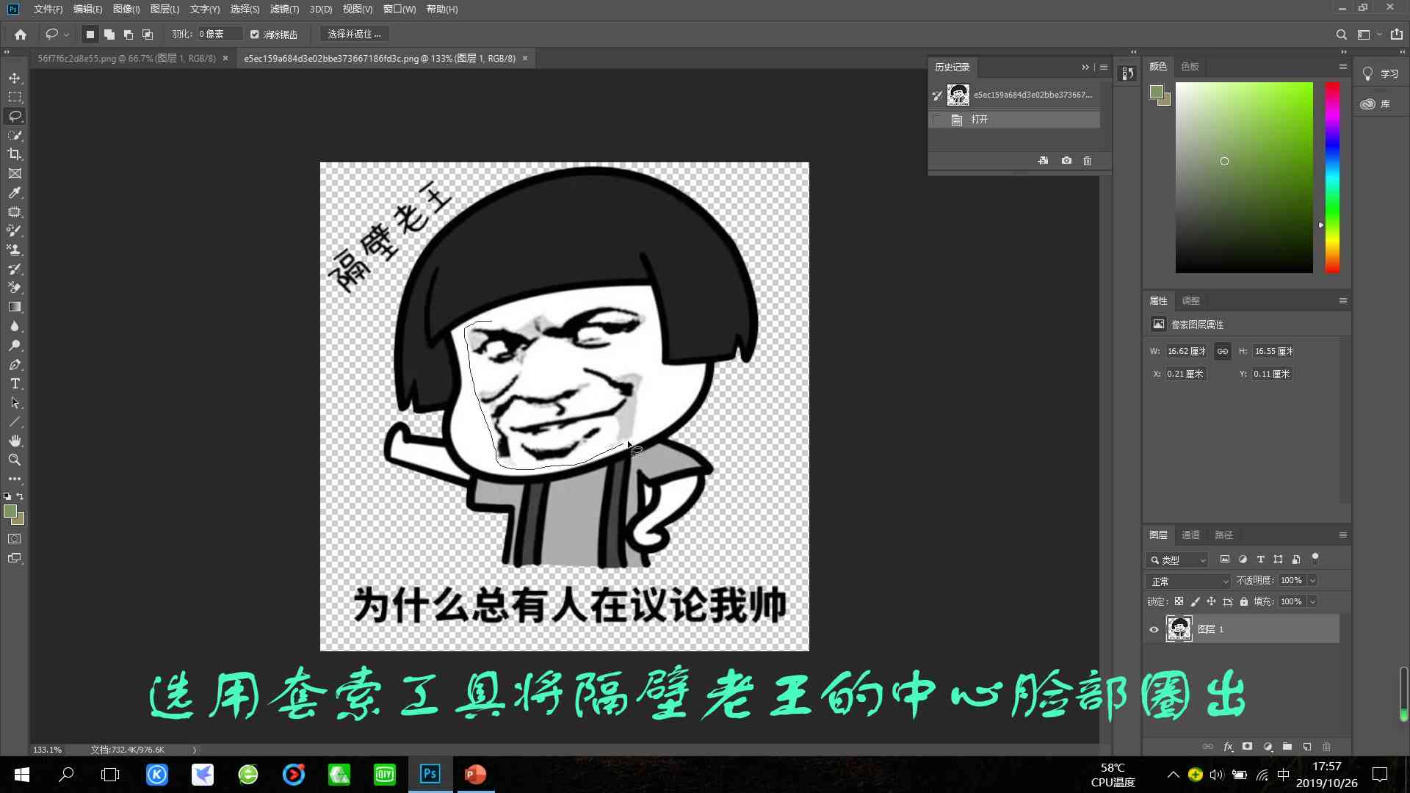Select the Quick Selection tool

[15, 135]
